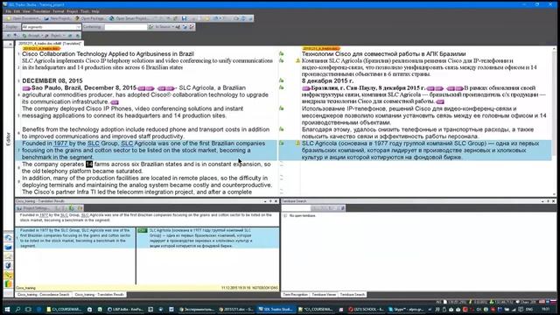Switch to the Skype taskbar button
The image size is (560, 315).
pyautogui.click(x=405, y=309)
